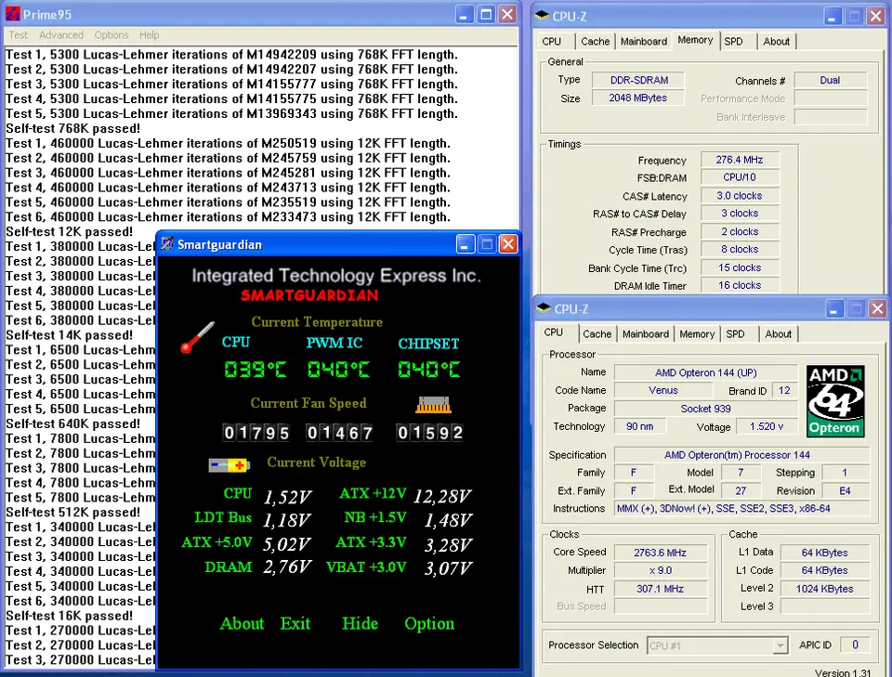
Task: Click the thermometer icon in Smartguardian
Action: click(x=198, y=337)
